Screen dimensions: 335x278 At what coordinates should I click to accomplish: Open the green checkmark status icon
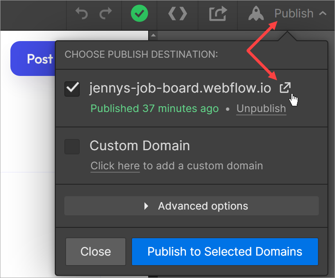(139, 13)
